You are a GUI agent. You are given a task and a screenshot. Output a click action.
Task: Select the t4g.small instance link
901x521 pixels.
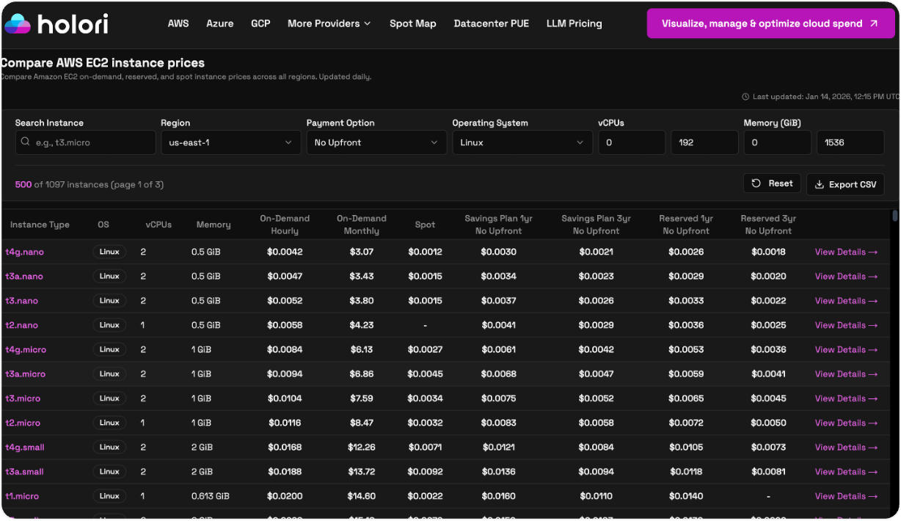24,447
